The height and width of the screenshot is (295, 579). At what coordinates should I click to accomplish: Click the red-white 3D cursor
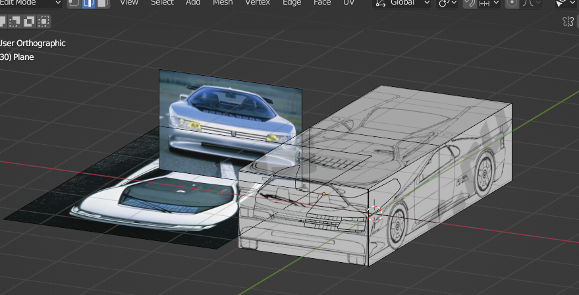[374, 213]
